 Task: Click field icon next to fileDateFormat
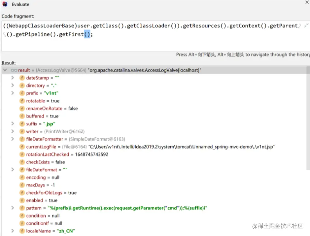[22, 170]
